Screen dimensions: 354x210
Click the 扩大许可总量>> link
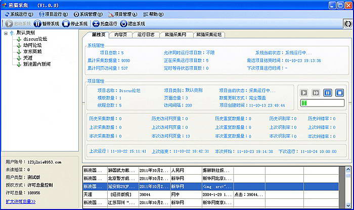click(x=21, y=201)
